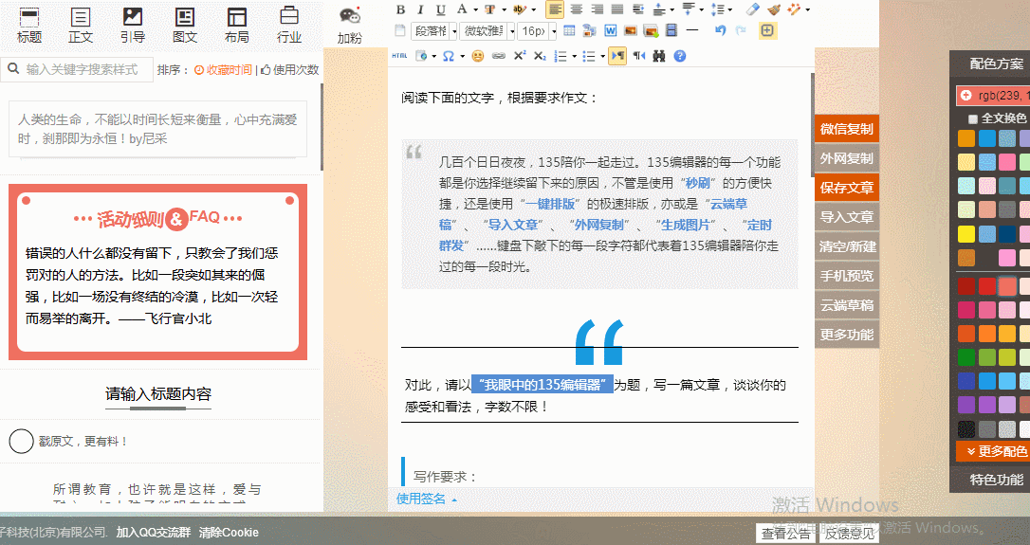The image size is (1030, 545).
Task: Expand 使用签名 signature menu
Action: coord(426,500)
